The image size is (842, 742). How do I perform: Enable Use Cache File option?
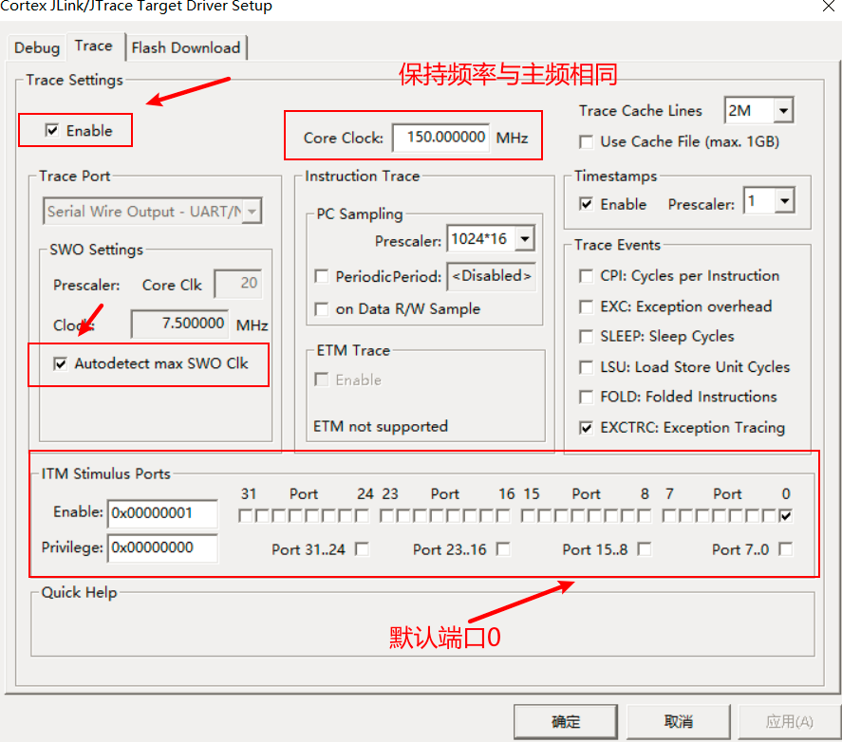[586, 141]
